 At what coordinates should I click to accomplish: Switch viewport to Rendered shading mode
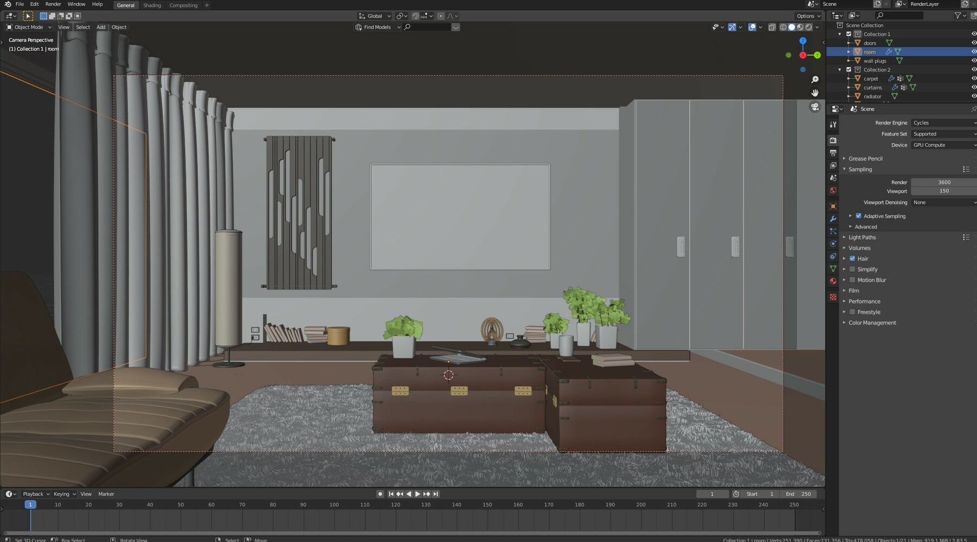(808, 27)
